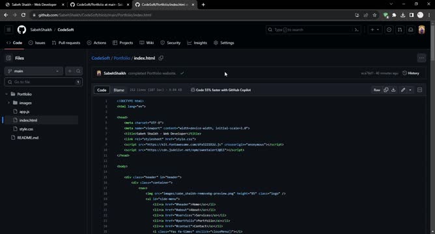
Task: Open the Chrome three-dot menu
Action: point(429,15)
